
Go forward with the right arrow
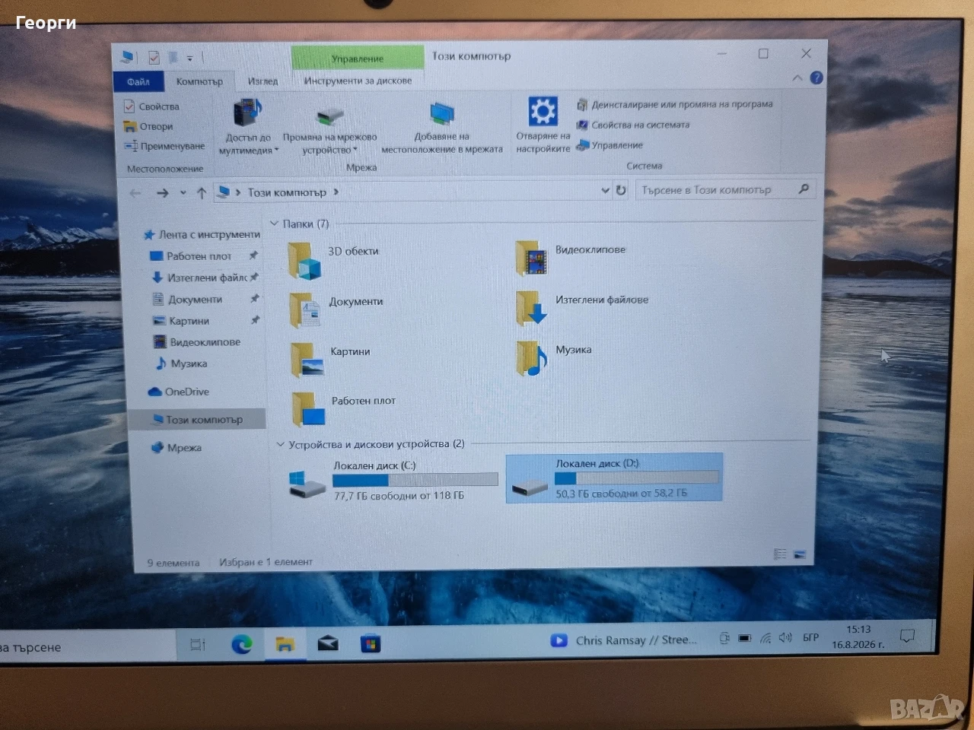pos(162,193)
